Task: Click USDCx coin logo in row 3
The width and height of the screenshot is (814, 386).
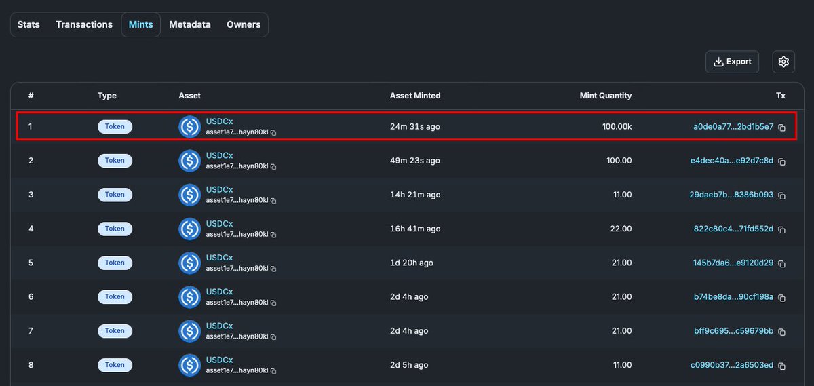Action: point(190,195)
